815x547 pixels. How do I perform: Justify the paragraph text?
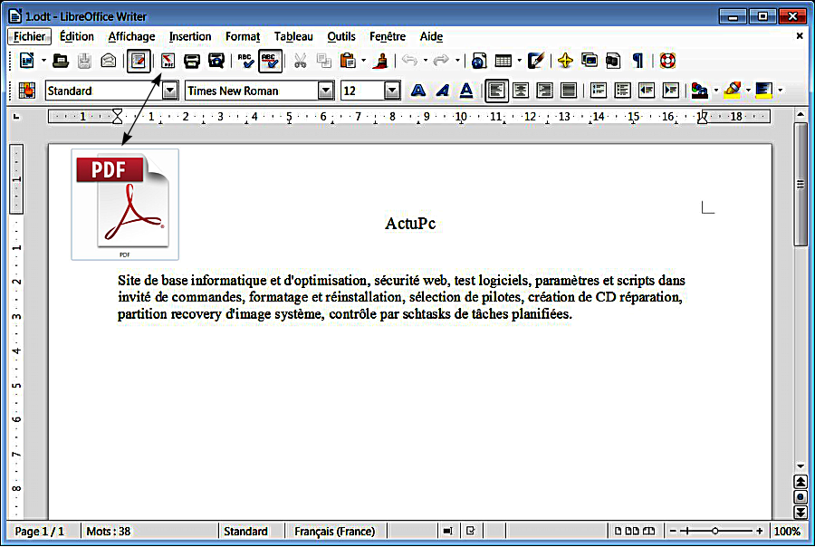[569, 91]
